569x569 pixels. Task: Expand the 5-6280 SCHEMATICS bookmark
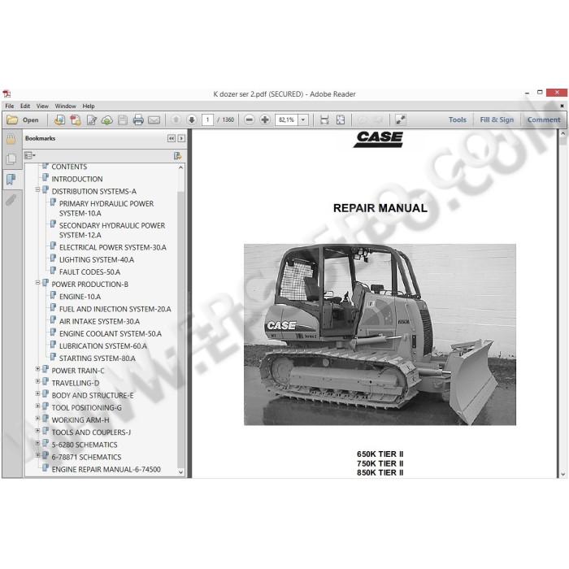pos(37,443)
